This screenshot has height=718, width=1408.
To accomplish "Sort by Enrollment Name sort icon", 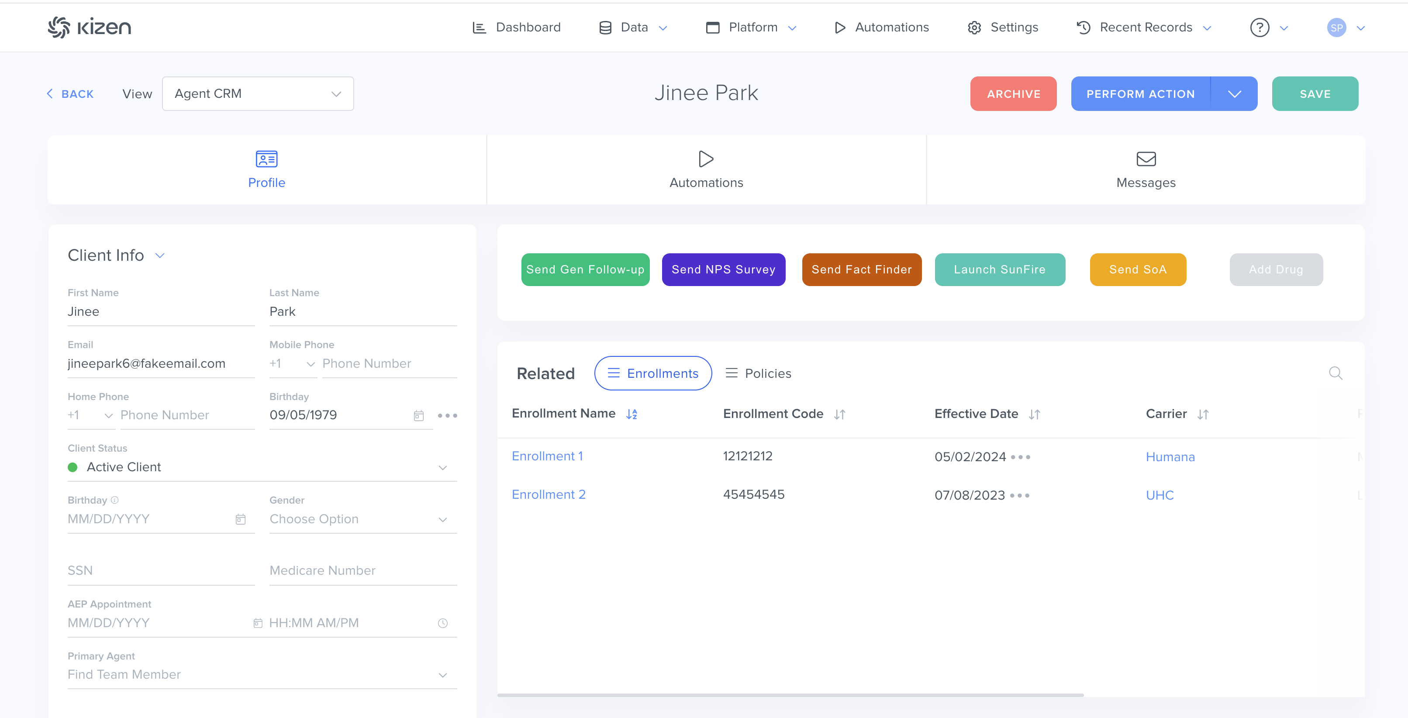I will 632,414.
